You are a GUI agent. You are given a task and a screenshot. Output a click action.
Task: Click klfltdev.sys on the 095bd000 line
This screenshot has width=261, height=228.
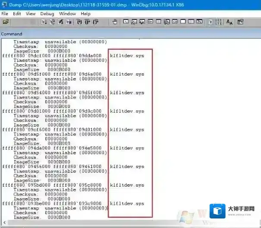tap(127, 185)
